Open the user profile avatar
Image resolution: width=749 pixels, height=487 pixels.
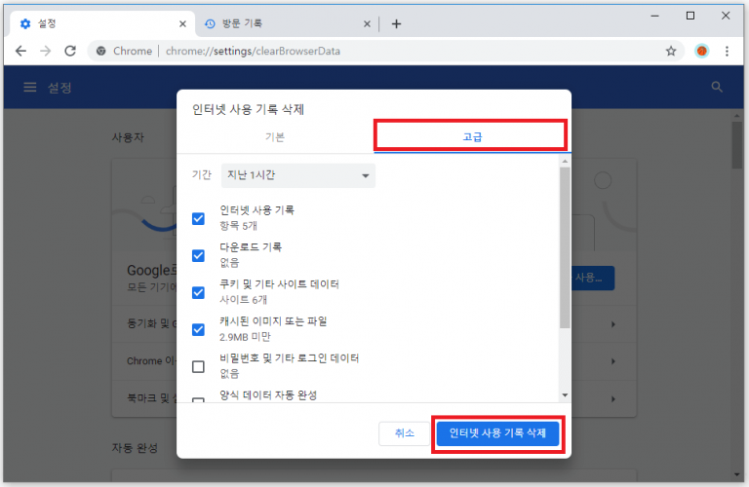coord(701,51)
